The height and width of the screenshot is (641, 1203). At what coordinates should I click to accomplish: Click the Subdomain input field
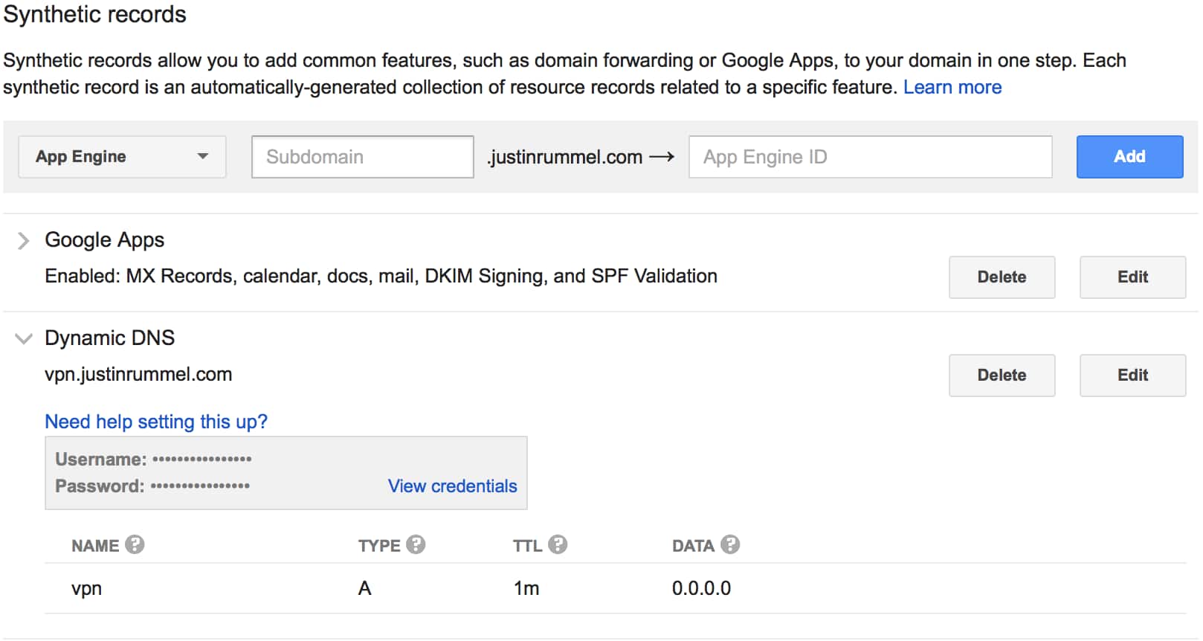tap(363, 157)
